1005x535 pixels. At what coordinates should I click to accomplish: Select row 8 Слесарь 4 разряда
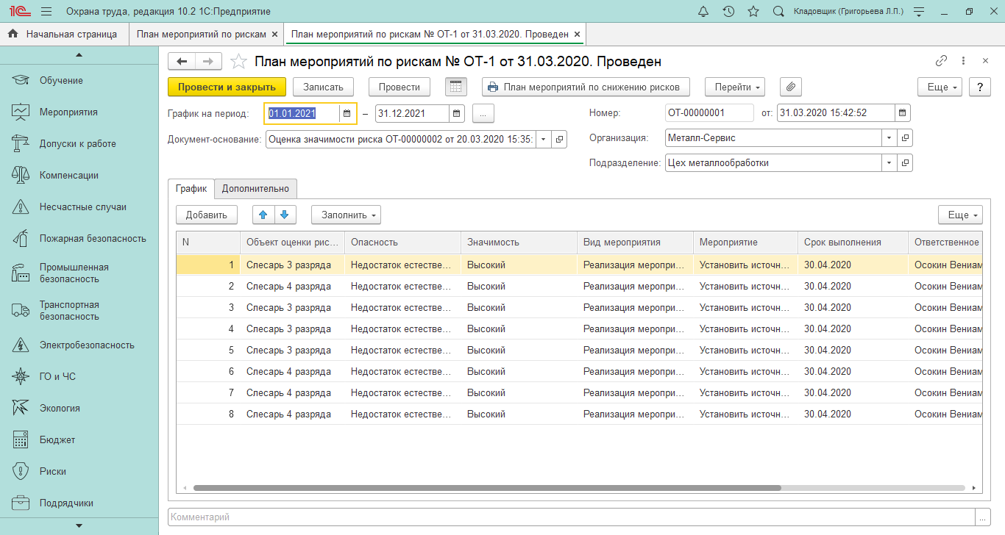click(x=579, y=414)
